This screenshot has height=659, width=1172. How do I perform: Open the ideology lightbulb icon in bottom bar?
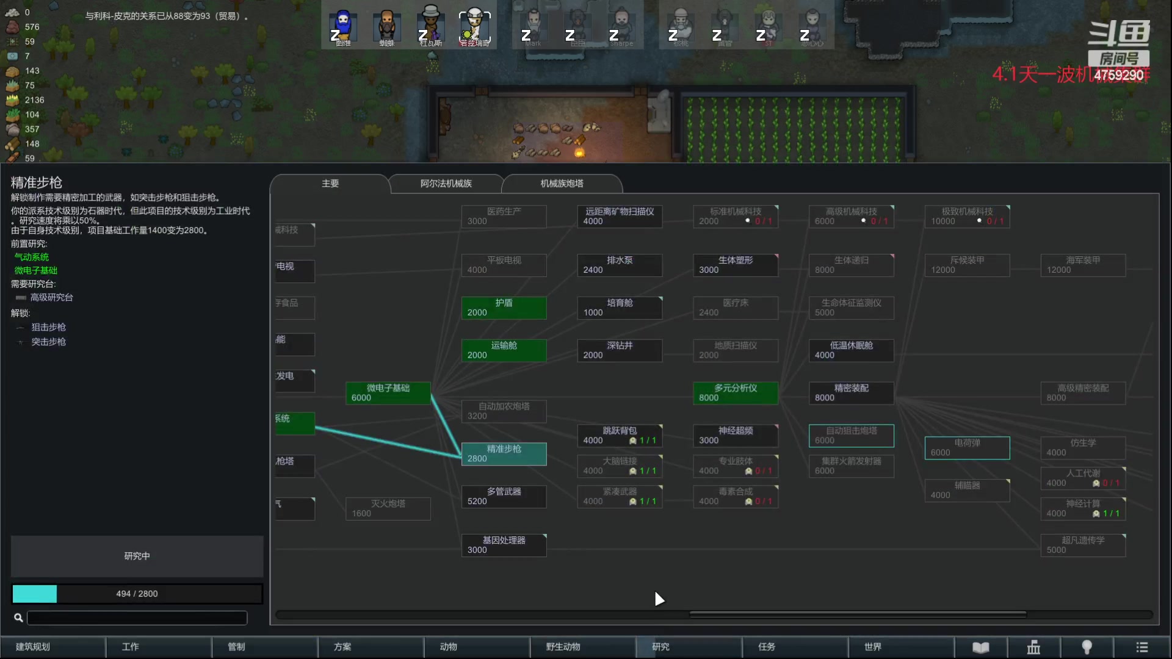[x=1087, y=647]
